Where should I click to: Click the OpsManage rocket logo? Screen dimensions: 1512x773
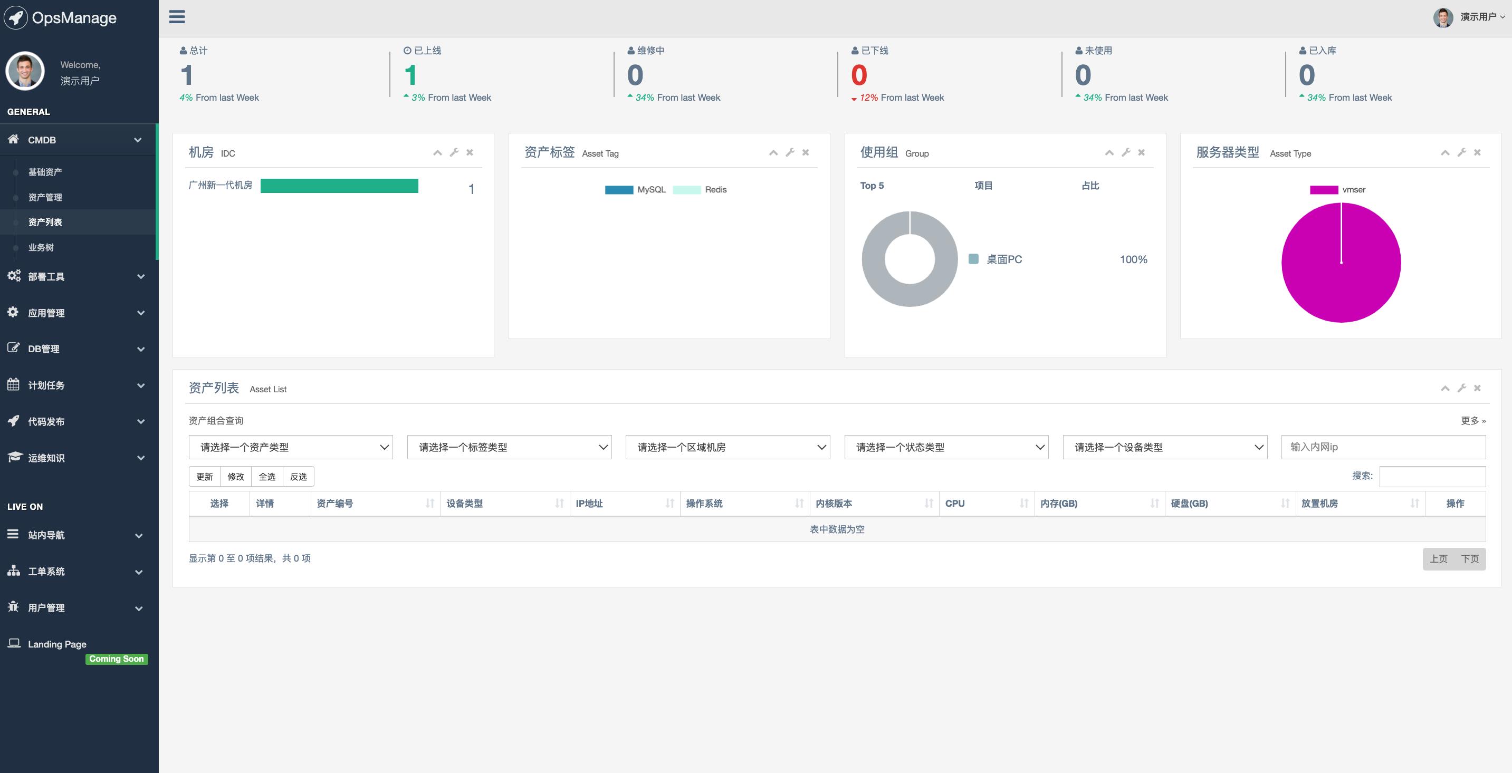(x=16, y=17)
